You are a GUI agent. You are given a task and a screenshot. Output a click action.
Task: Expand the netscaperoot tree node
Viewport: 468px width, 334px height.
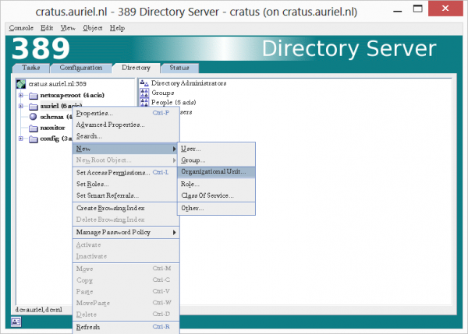pyautogui.click(x=20, y=94)
